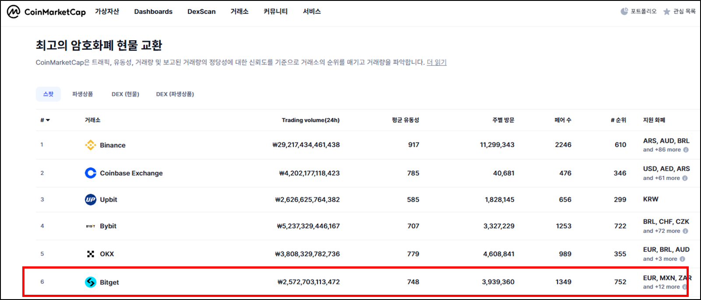Screen dimensions: 701x300
Task: Open the Bitget exchange page
Action: pos(109,283)
